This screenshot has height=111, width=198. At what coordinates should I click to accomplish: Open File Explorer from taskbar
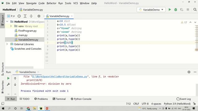click(x=34, y=108)
